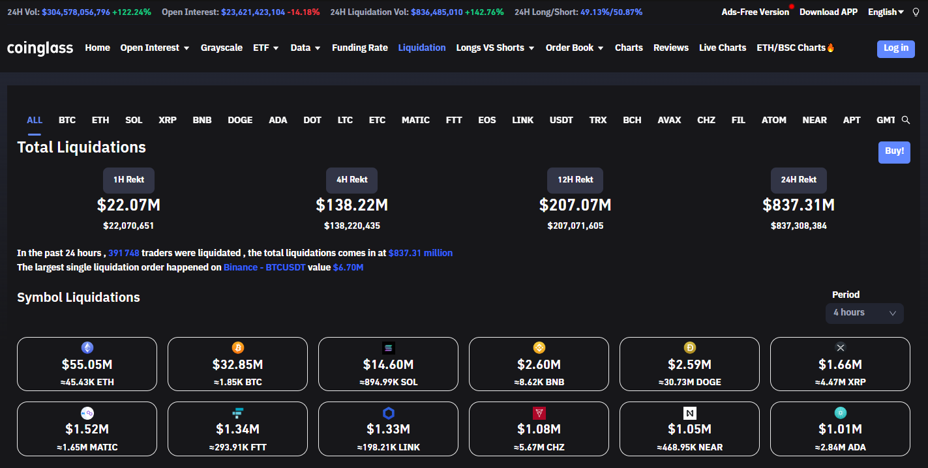
Task: Expand the ETF dropdown menu
Action: point(266,48)
